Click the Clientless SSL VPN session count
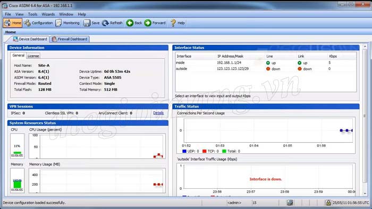 point(77,113)
